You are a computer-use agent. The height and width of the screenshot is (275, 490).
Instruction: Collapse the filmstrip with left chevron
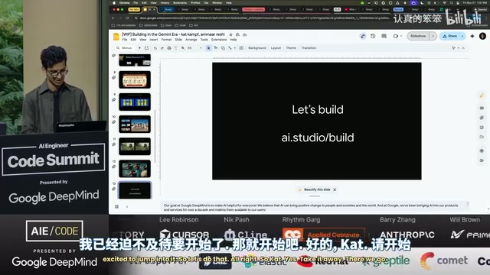click(x=127, y=207)
